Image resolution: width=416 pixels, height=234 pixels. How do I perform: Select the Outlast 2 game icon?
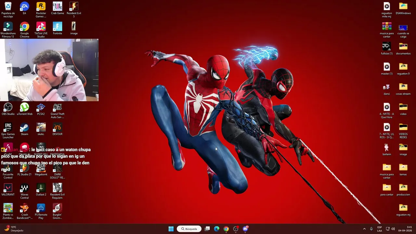(41, 190)
